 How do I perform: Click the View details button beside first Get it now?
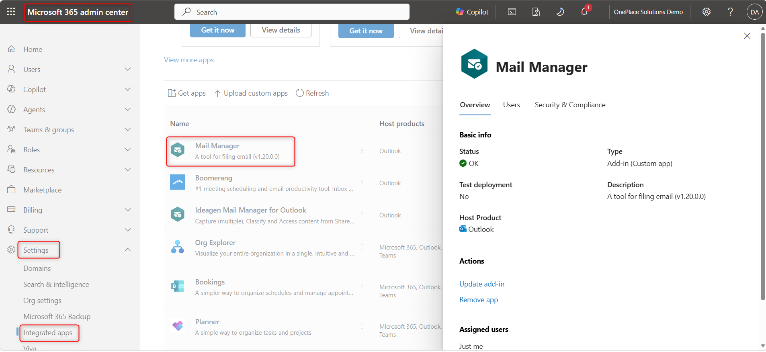(281, 30)
